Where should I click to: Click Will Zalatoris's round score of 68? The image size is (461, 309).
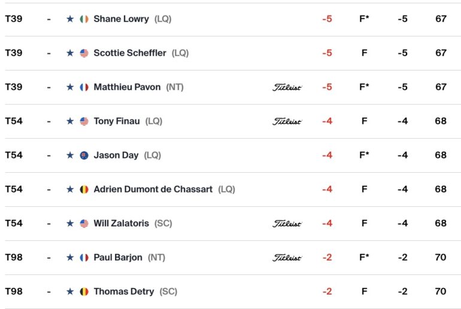coord(441,224)
